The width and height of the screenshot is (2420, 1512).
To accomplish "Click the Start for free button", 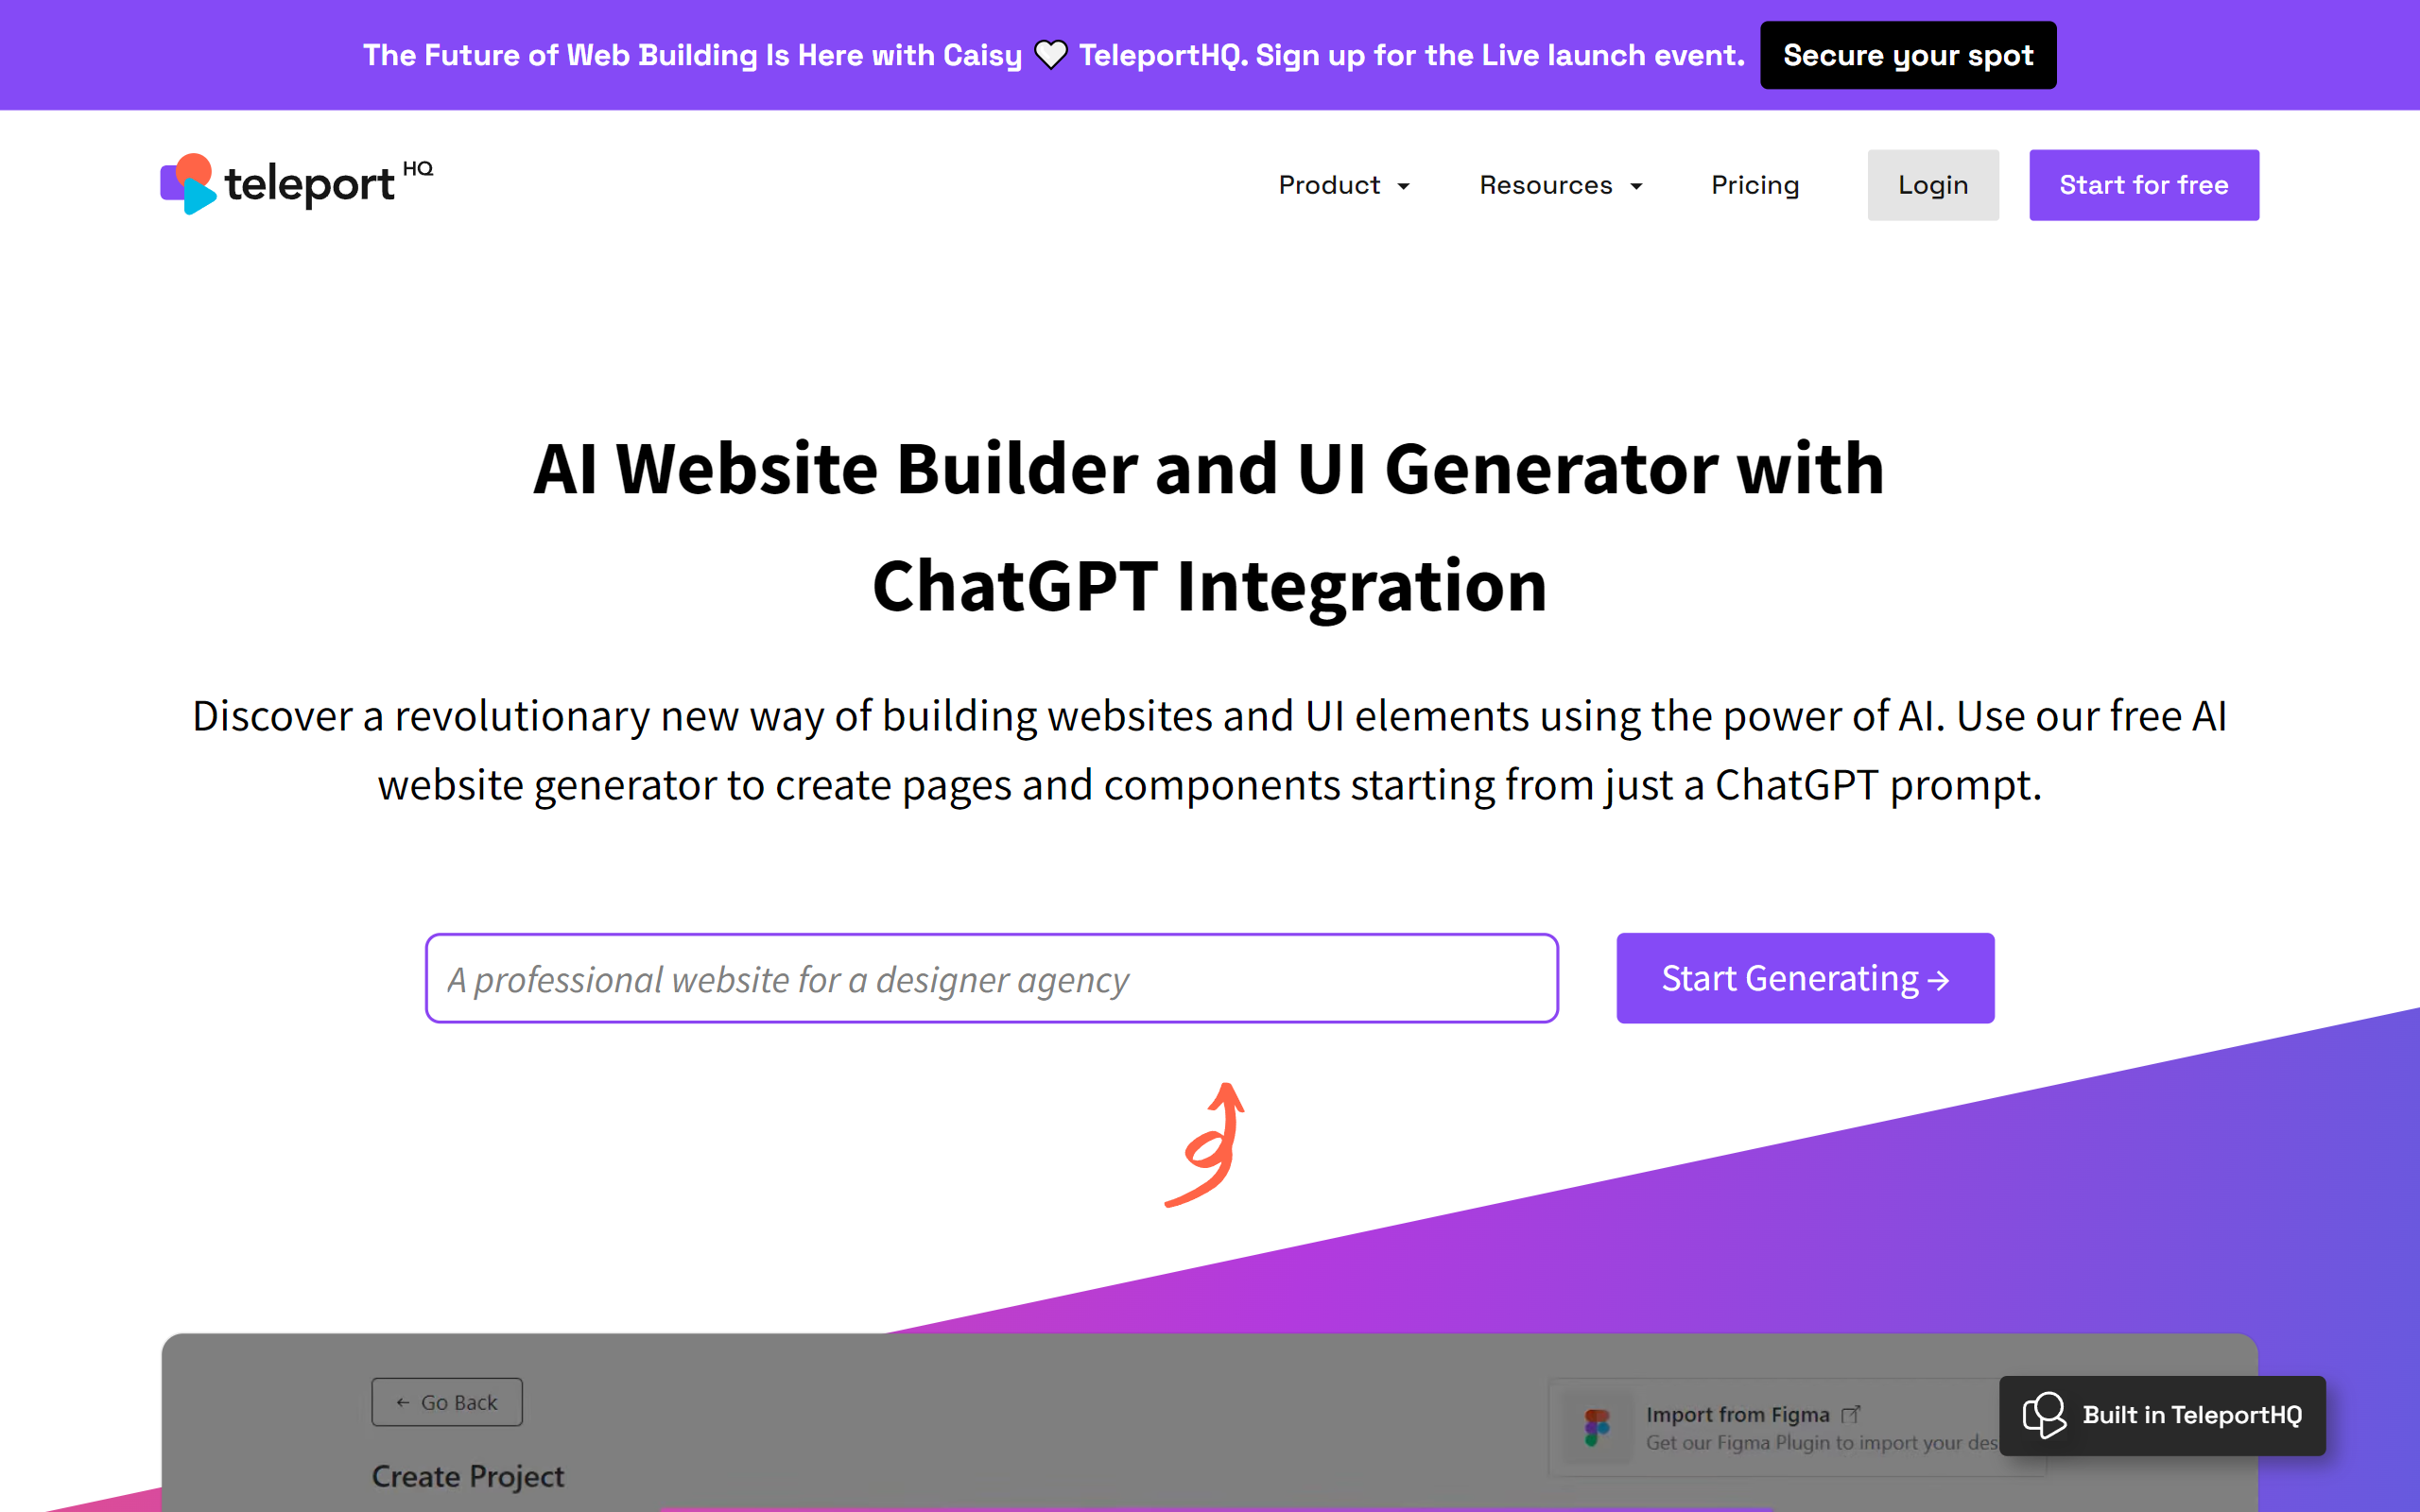I will click(x=2143, y=184).
